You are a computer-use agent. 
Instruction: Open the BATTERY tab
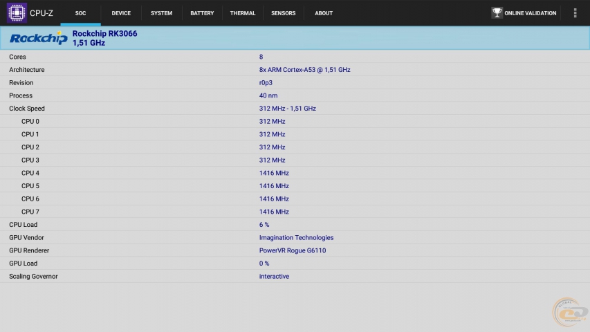pyautogui.click(x=202, y=13)
